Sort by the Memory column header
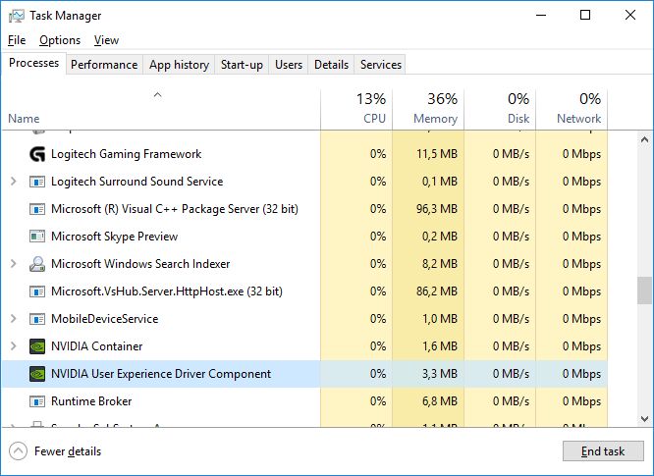Image resolution: width=654 pixels, height=476 pixels. 428,109
